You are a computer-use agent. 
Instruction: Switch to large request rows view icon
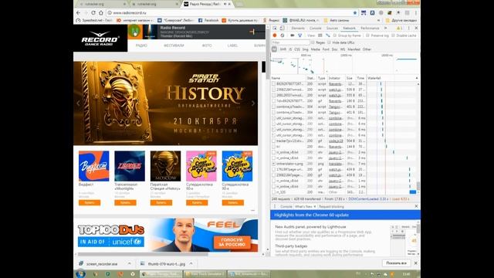[320, 36]
